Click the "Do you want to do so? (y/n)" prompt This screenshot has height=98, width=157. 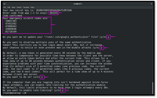click(21, 77)
